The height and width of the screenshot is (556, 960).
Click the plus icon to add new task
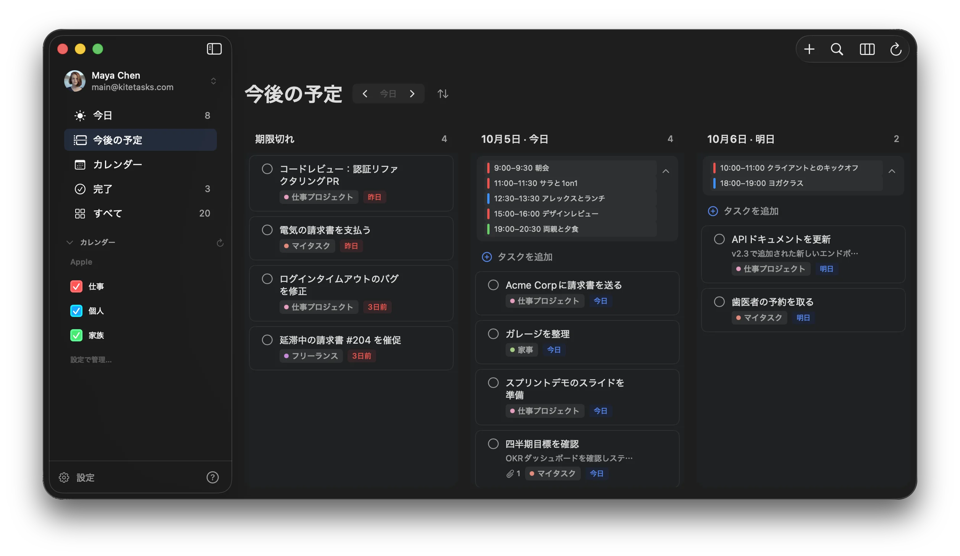809,49
